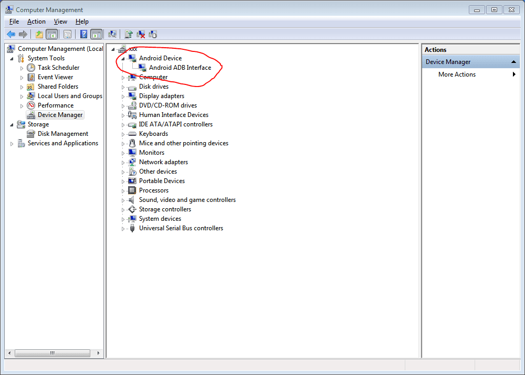Scan for hardware changes toolbar icon
The height and width of the screenshot is (375, 525).
(112, 34)
